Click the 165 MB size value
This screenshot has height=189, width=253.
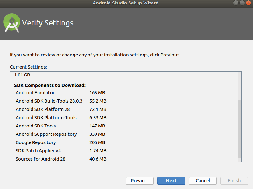97,93
